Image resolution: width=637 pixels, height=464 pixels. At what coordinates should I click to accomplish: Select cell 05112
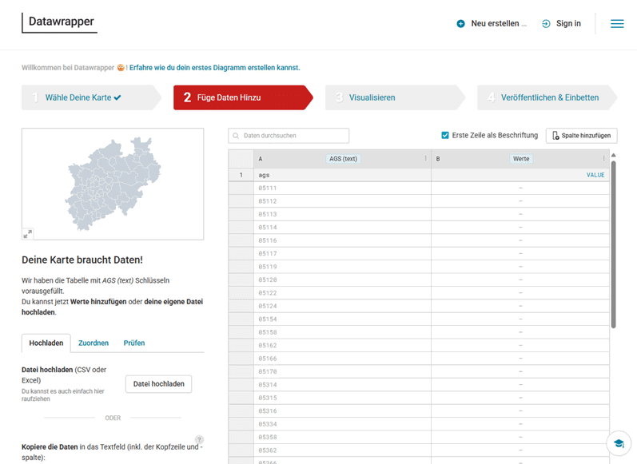tap(342, 201)
